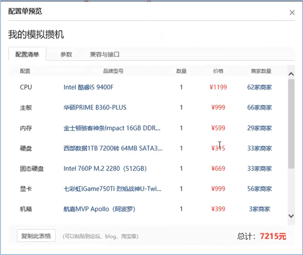Open 七彩虹iGame750Ti link
This screenshot has width=303, height=255.
(112, 188)
